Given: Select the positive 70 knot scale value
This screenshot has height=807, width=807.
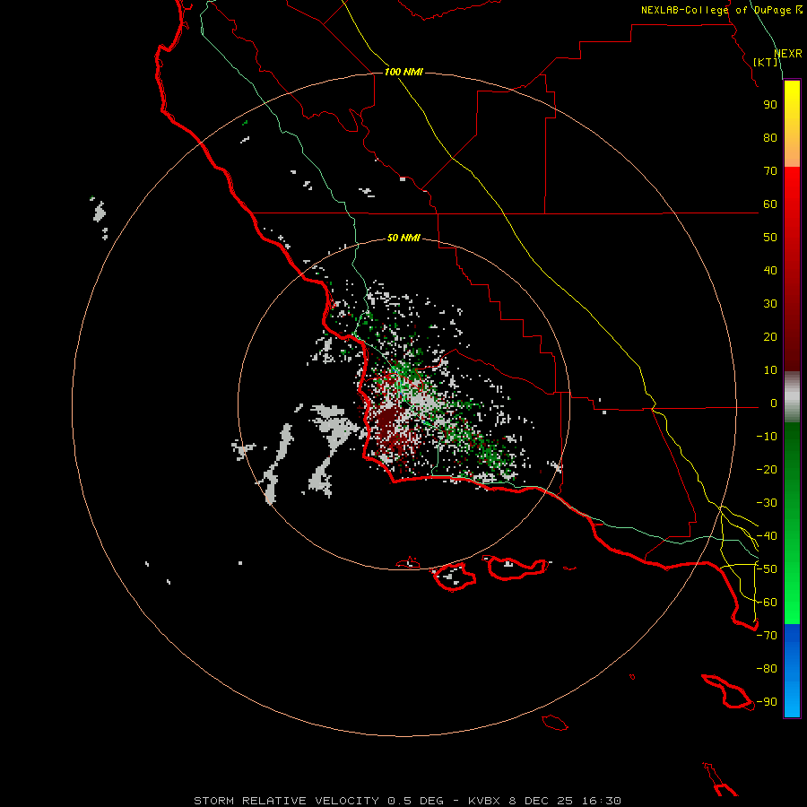Looking at the screenshot, I should pyautogui.click(x=770, y=171).
